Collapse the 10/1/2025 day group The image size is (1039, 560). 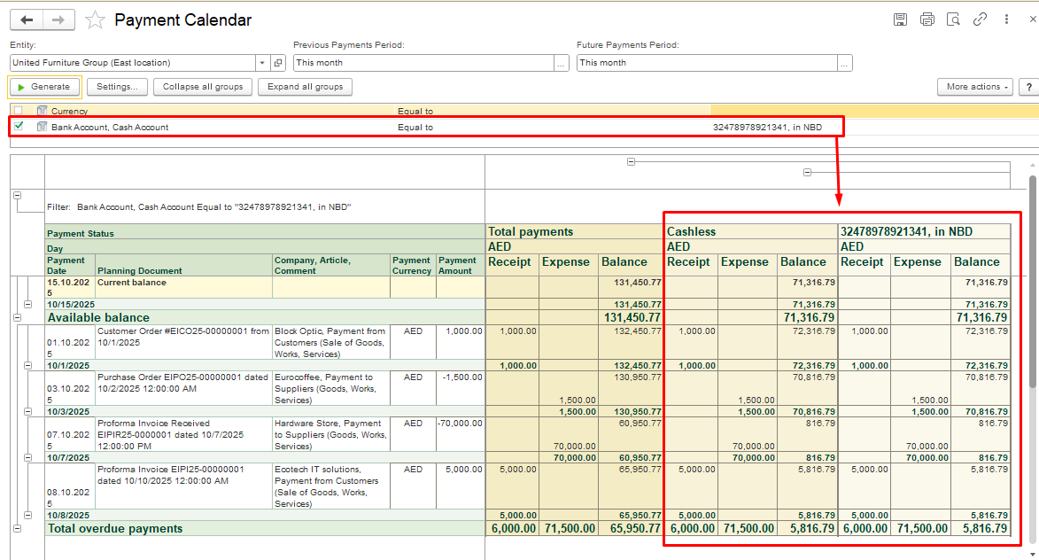point(27,365)
